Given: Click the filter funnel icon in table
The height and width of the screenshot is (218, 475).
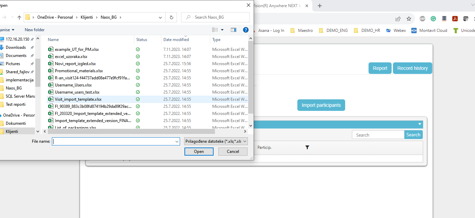Looking at the screenshot, I should (307, 147).
